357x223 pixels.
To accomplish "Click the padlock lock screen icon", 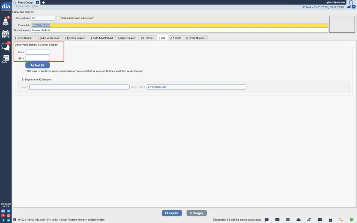I will (x=331, y=220).
